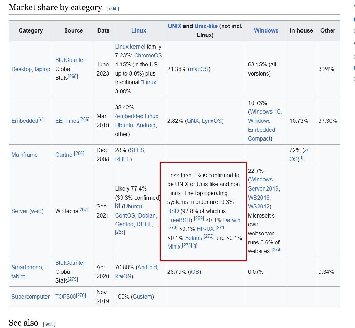Click citation 268 in Server Linux cell
This screenshot has height=328, width=355.
(120, 232)
